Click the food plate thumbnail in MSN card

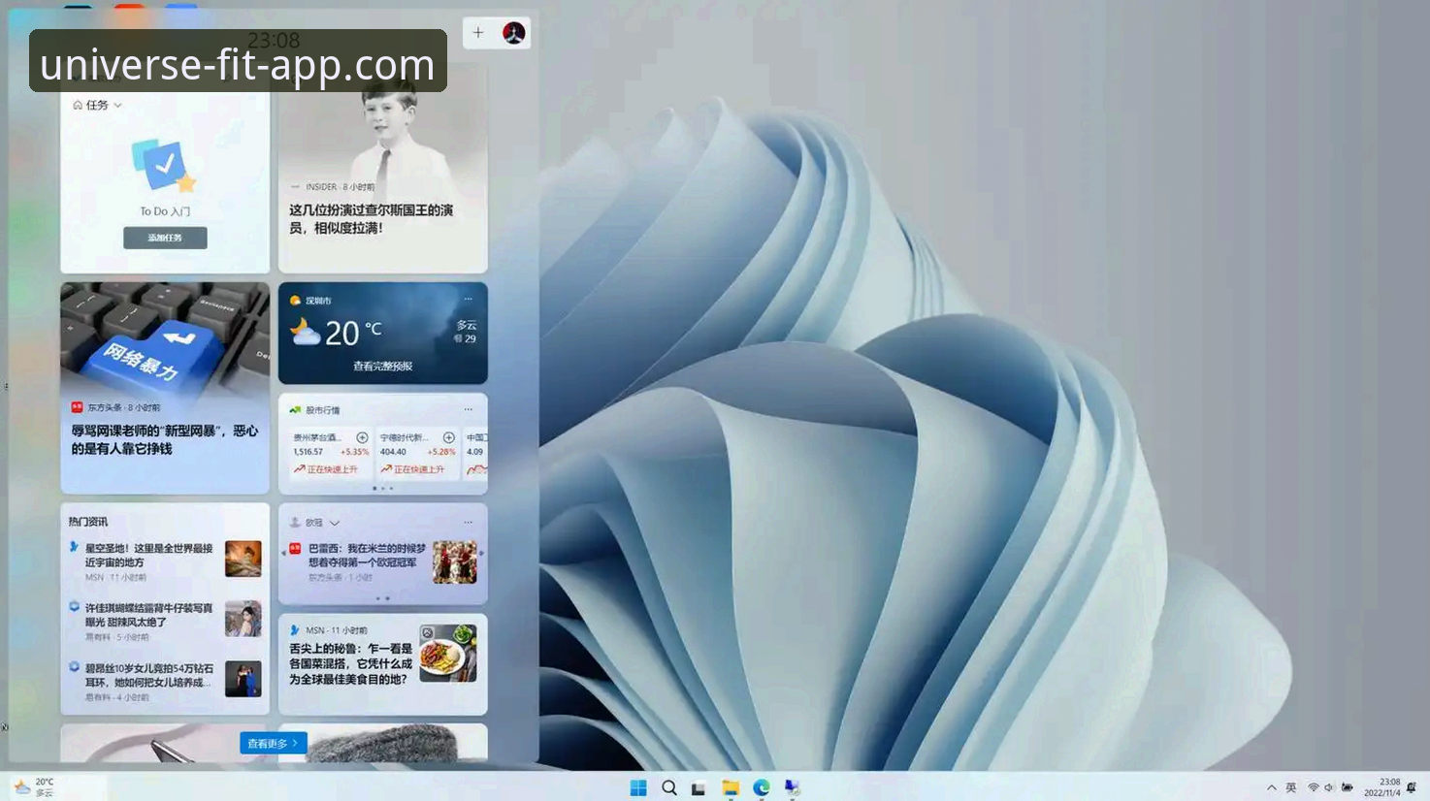click(448, 654)
